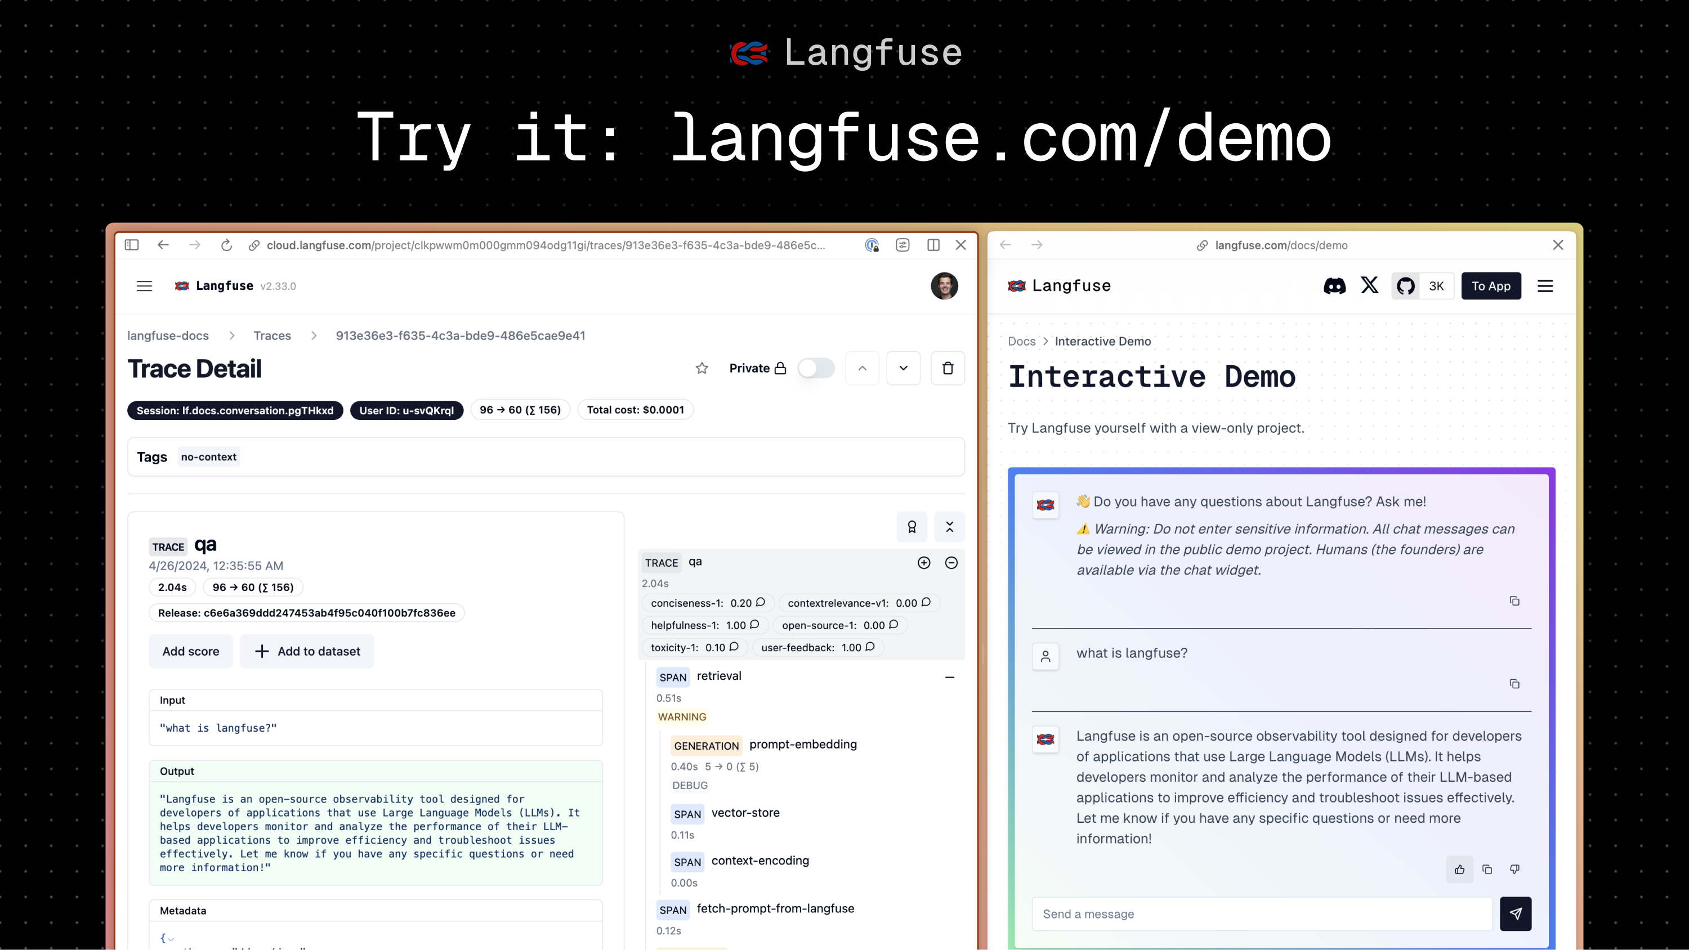1689x950 pixels.
Task: Toggle the Private trace switch
Action: pos(816,369)
